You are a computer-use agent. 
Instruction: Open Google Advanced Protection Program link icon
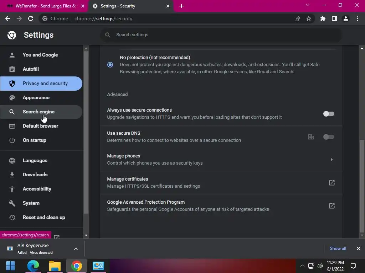point(332,206)
